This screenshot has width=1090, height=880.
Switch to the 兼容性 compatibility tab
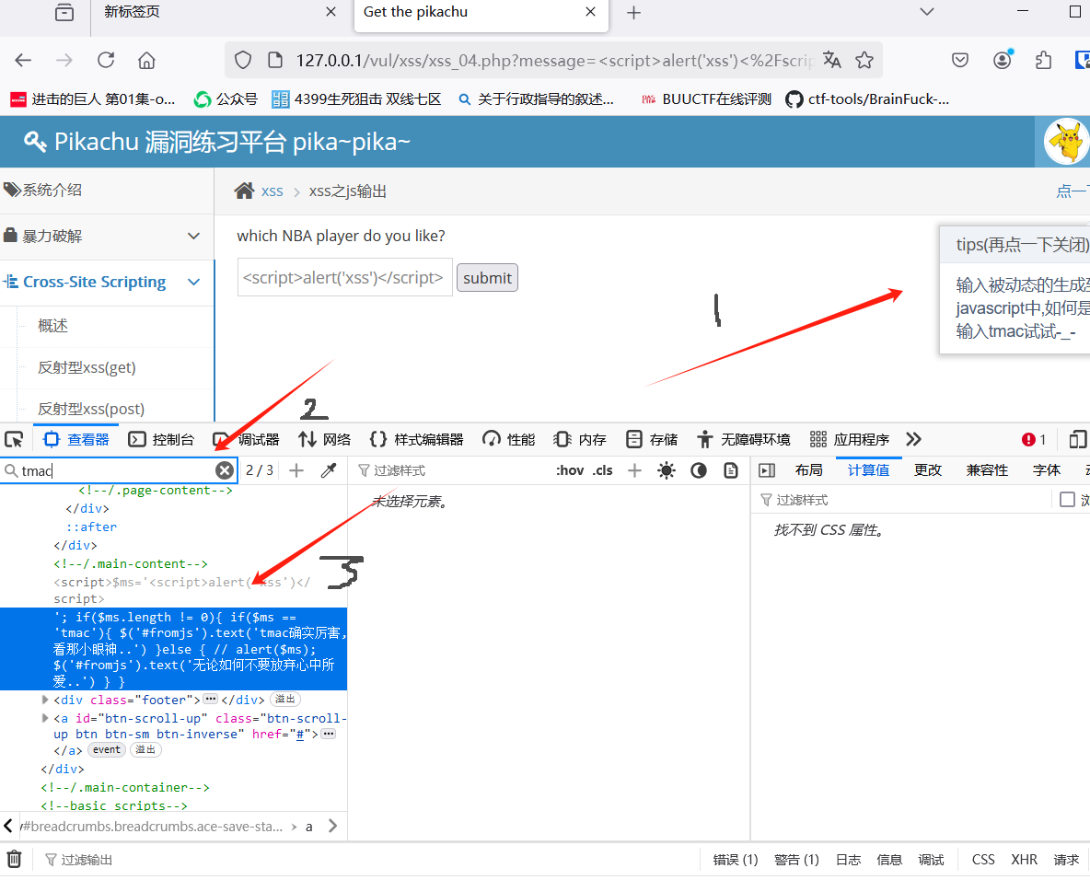tap(987, 470)
